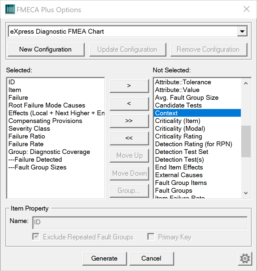
Task: Select 'Effects (Local + Next Higher' entry
Action: point(56,113)
